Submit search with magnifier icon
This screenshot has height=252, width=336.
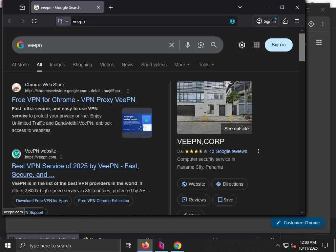(x=214, y=45)
